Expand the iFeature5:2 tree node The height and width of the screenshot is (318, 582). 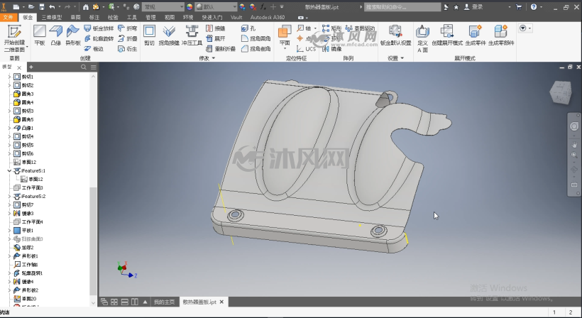[9, 197]
